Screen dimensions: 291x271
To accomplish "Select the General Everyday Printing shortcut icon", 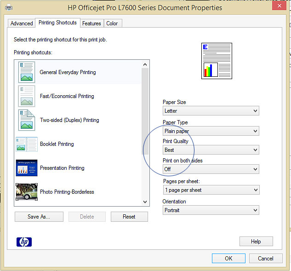I will 27,72.
